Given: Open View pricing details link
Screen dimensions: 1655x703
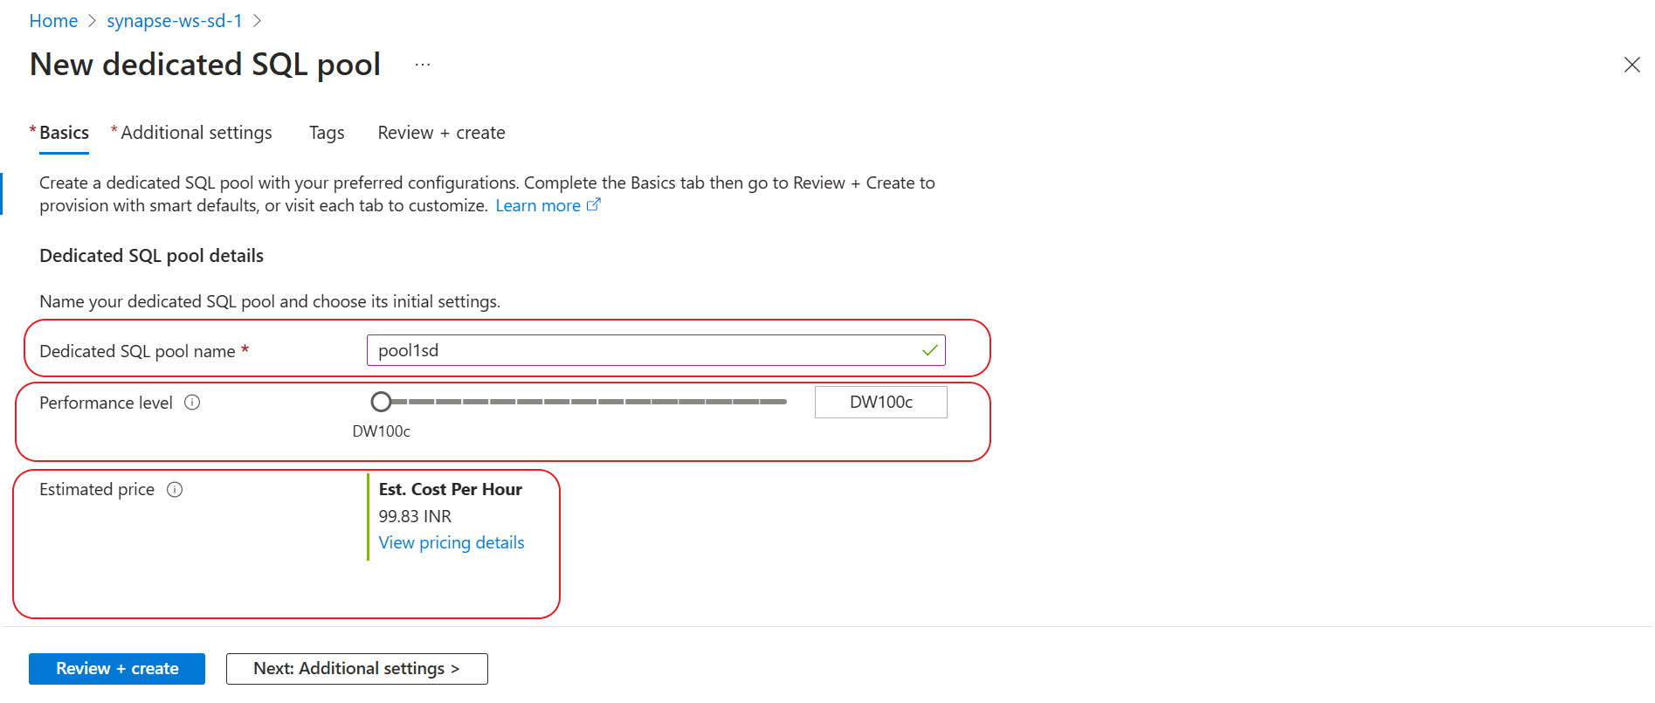Looking at the screenshot, I should click(x=452, y=543).
